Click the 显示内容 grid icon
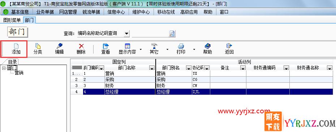Image resolution: width=336 pixels, height=132 pixels. click(x=128, y=46)
